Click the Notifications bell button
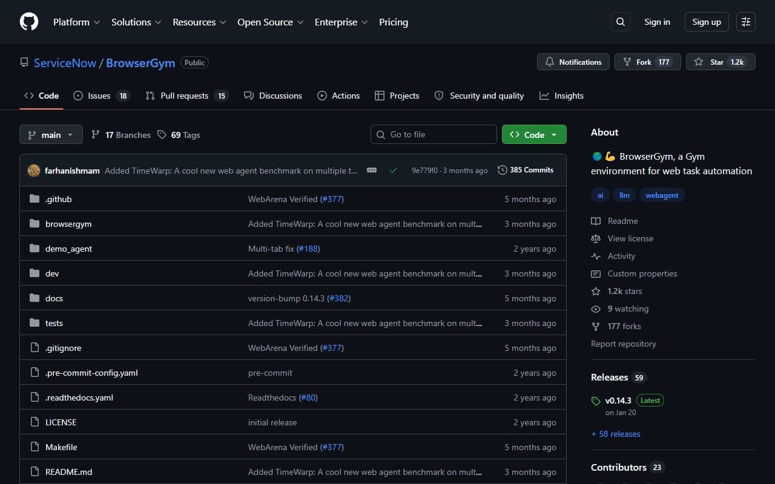Viewport: 775px width, 484px height. tap(573, 62)
